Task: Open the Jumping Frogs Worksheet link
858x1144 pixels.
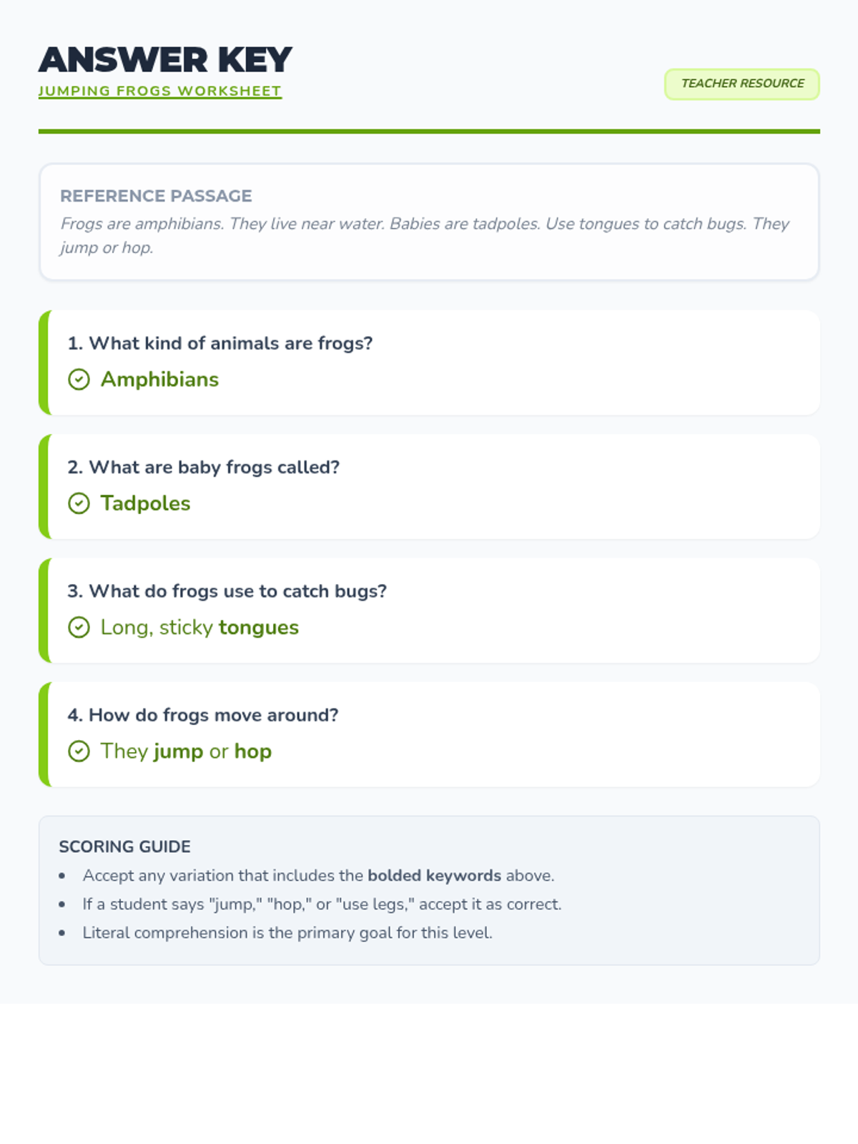Action: pos(159,91)
